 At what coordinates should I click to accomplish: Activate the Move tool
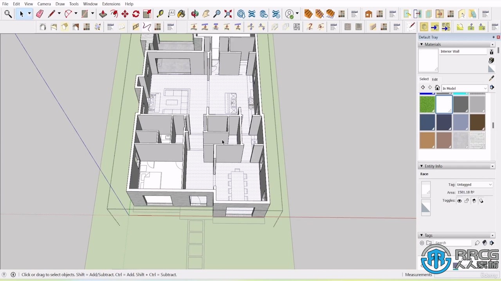click(125, 14)
